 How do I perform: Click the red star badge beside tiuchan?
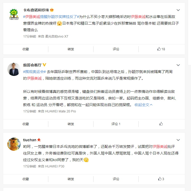[39, 140]
